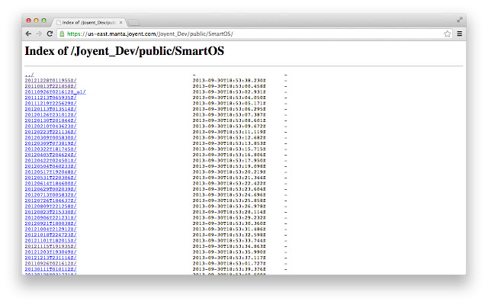
Task: Follow the 20120210T043623Z/ link
Action: [51, 126]
